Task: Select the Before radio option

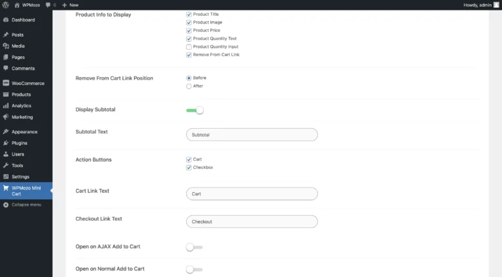Action: click(x=189, y=78)
